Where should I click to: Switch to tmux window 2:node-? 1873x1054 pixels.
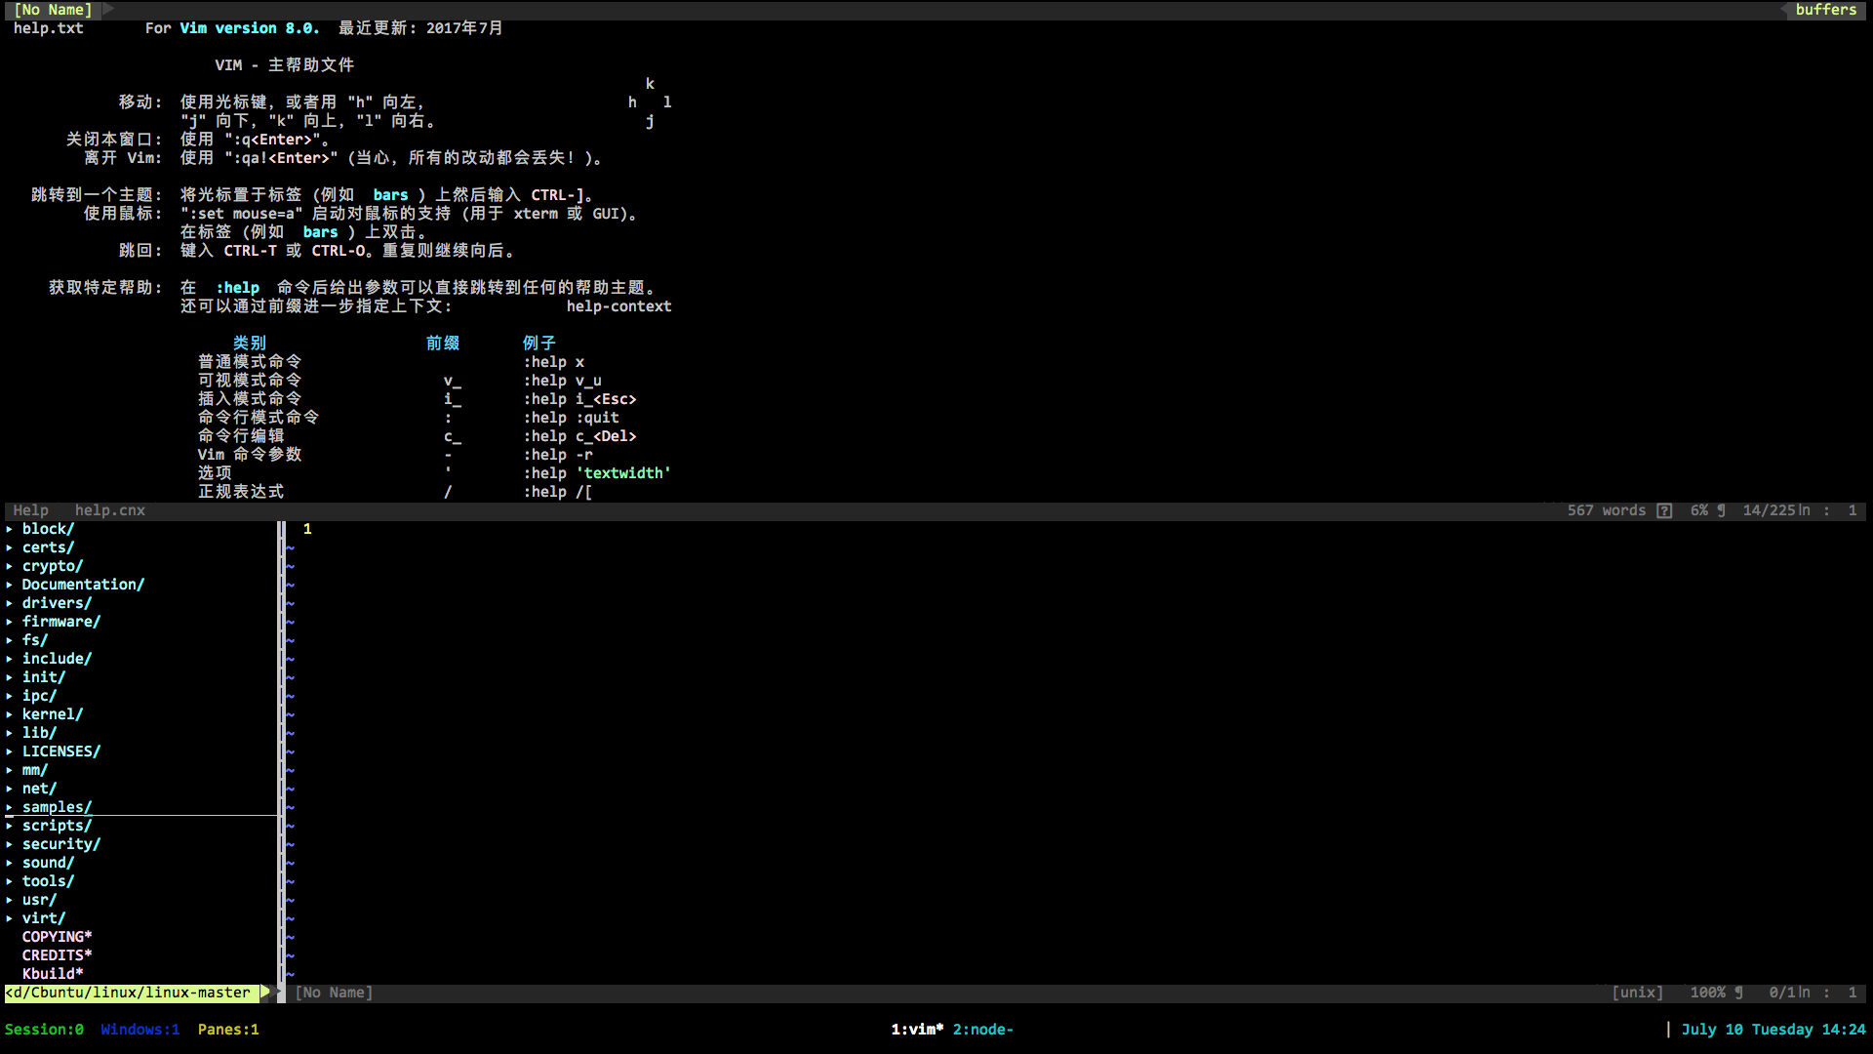point(982,1030)
